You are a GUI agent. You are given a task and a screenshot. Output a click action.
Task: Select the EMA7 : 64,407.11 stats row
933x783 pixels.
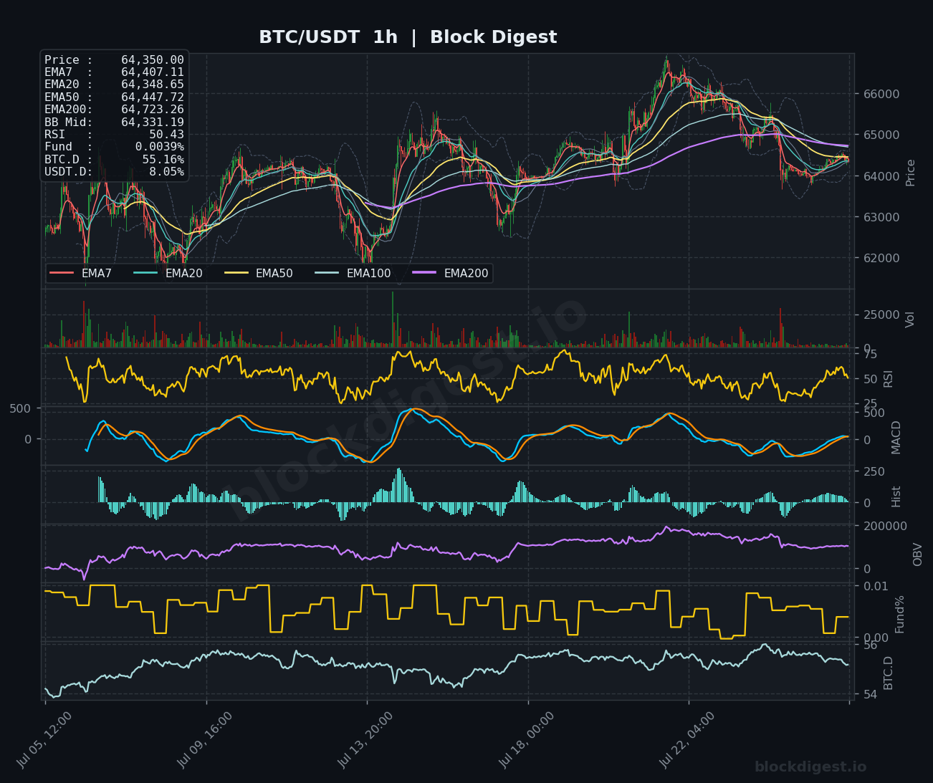pos(114,72)
